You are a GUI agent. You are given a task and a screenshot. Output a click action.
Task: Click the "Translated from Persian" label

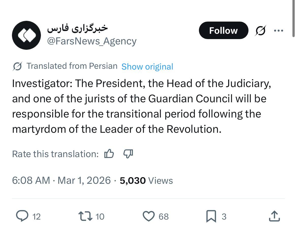coord(72,66)
